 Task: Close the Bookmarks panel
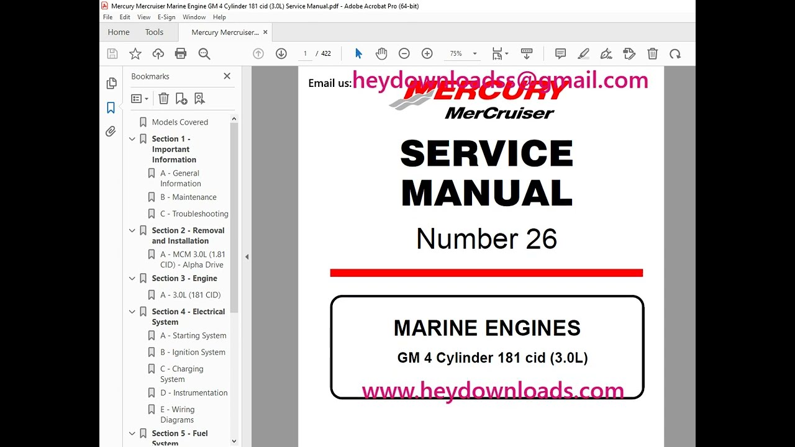pos(227,76)
